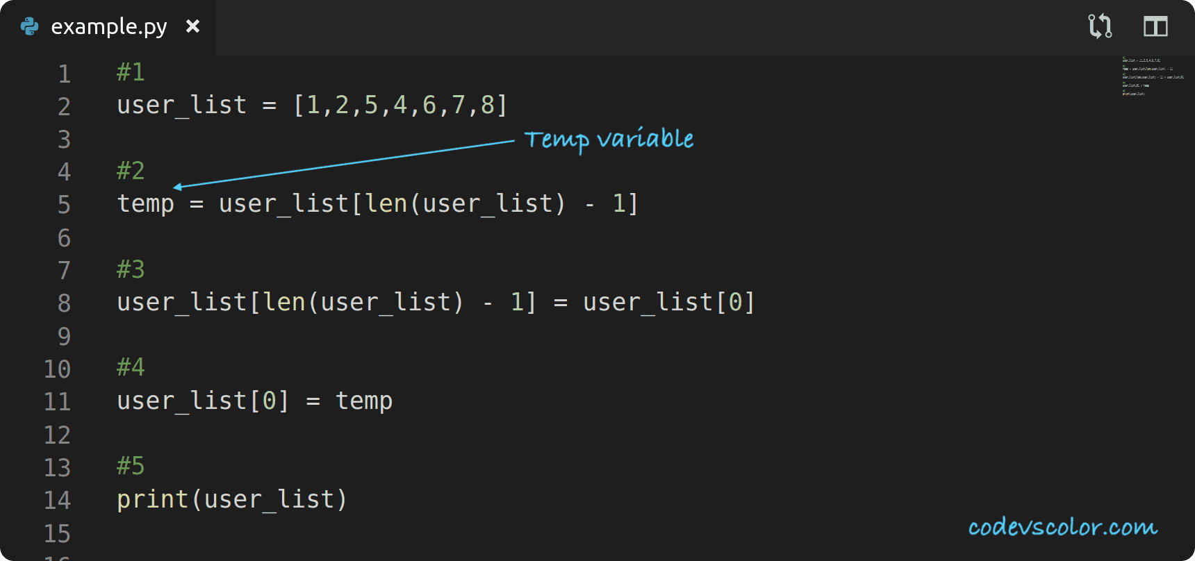Click the len(user_list) call on line 8
This screenshot has width=1195, height=561.
point(361,301)
